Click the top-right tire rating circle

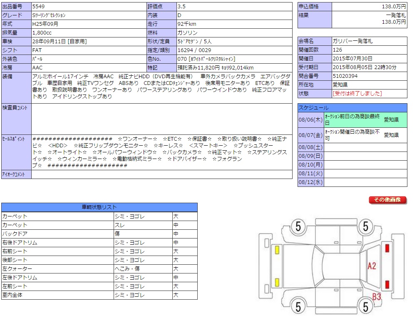pos(365,227)
